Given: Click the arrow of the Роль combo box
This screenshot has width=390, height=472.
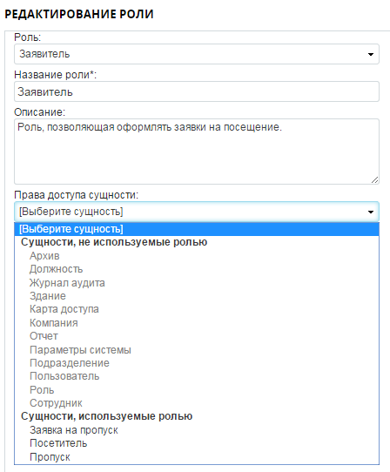Looking at the screenshot, I should click(371, 55).
